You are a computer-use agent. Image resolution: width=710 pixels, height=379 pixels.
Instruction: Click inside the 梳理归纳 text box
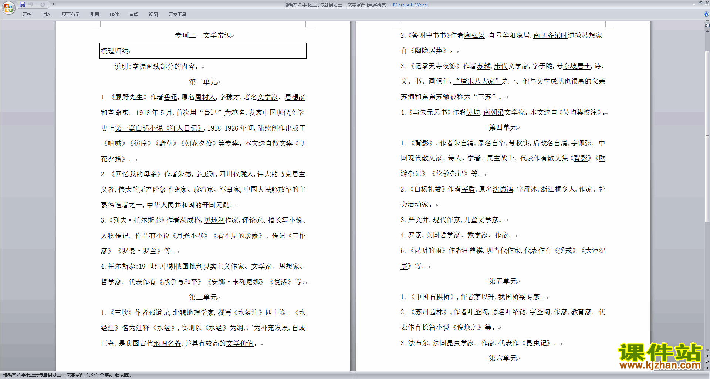pos(203,51)
